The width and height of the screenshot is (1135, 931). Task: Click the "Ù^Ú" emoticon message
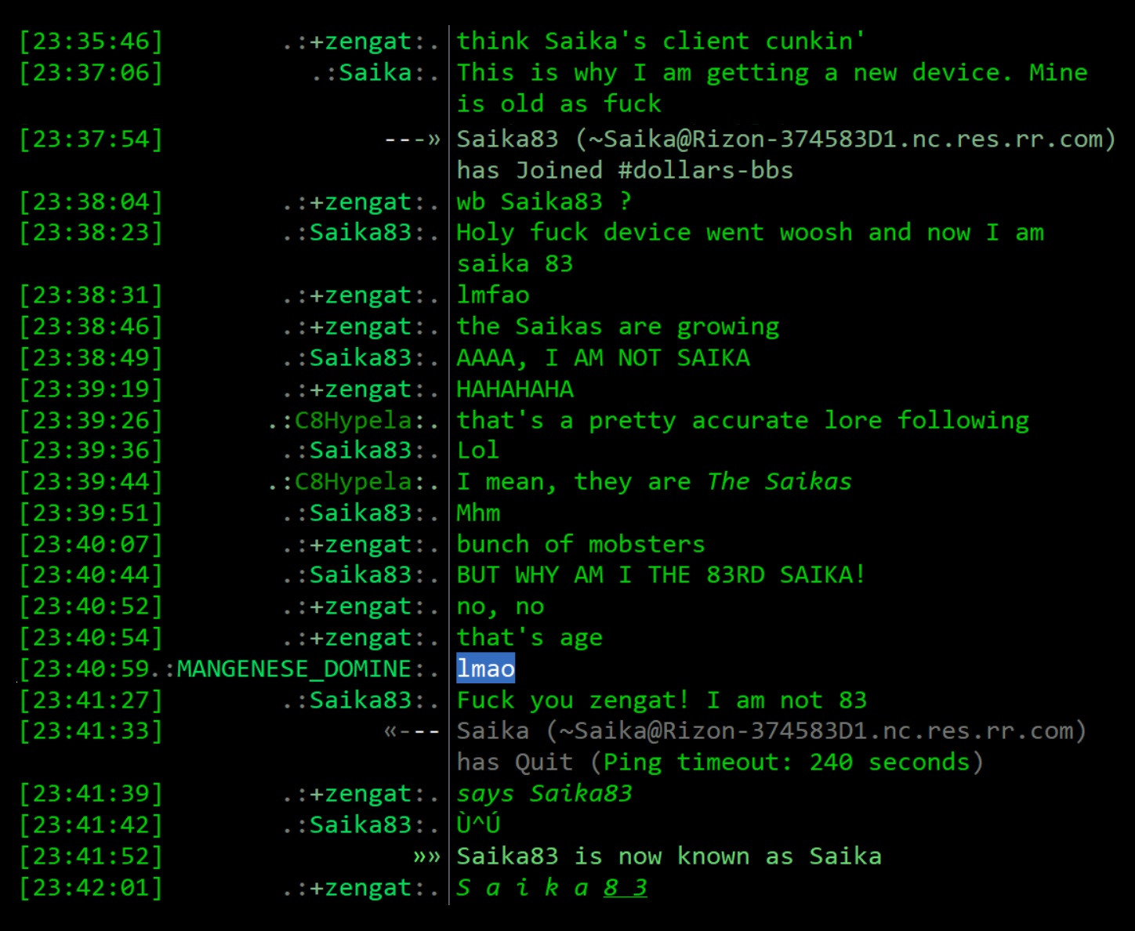[x=478, y=824]
